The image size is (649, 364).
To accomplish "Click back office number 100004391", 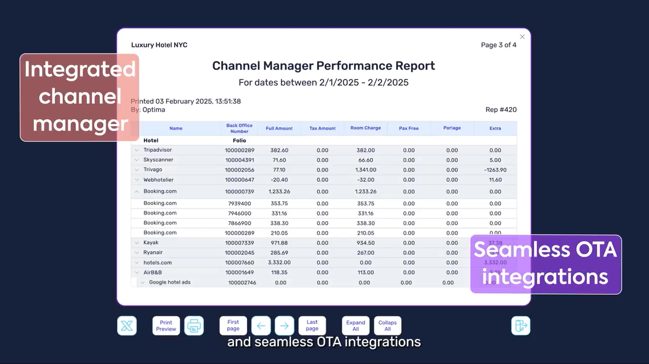I will point(240,160).
